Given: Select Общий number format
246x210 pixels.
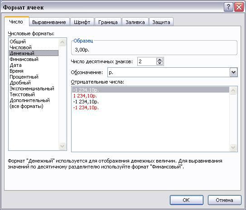Looking at the screenshot, I should pyautogui.click(x=34, y=42).
